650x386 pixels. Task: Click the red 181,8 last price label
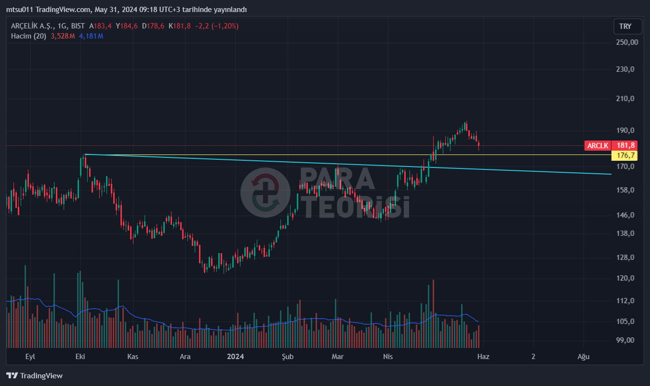pyautogui.click(x=624, y=145)
